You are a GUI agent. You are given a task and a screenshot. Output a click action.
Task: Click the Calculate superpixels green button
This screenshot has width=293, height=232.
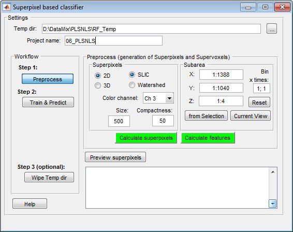pyautogui.click(x=146, y=138)
